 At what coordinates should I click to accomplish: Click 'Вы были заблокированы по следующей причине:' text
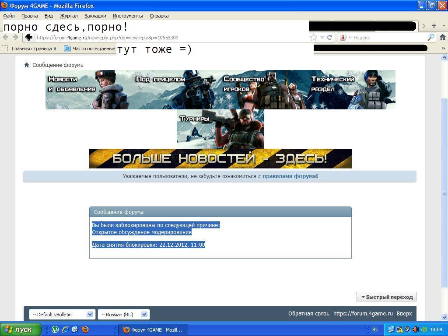[156, 225]
